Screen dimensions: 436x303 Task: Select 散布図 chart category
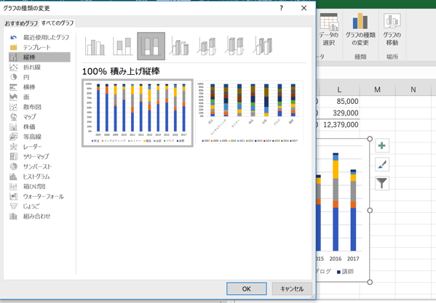(39, 107)
